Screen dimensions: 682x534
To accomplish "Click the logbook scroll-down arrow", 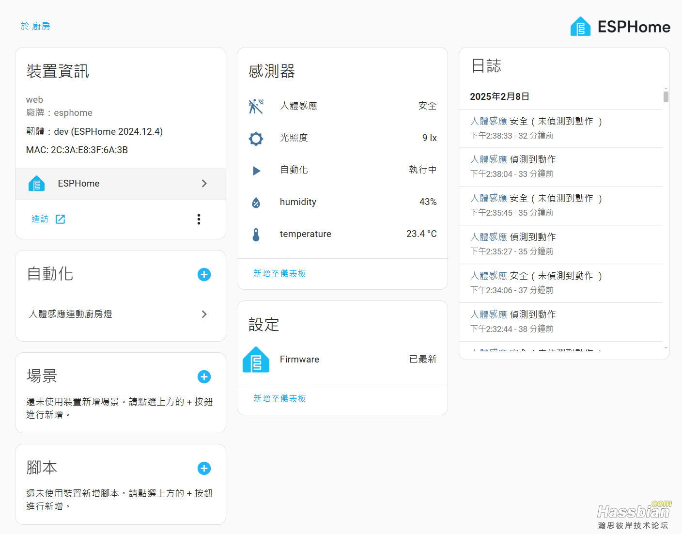I will [666, 347].
